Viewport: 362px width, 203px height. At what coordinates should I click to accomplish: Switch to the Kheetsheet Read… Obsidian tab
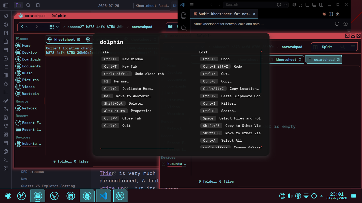pyautogui.click(x=152, y=6)
